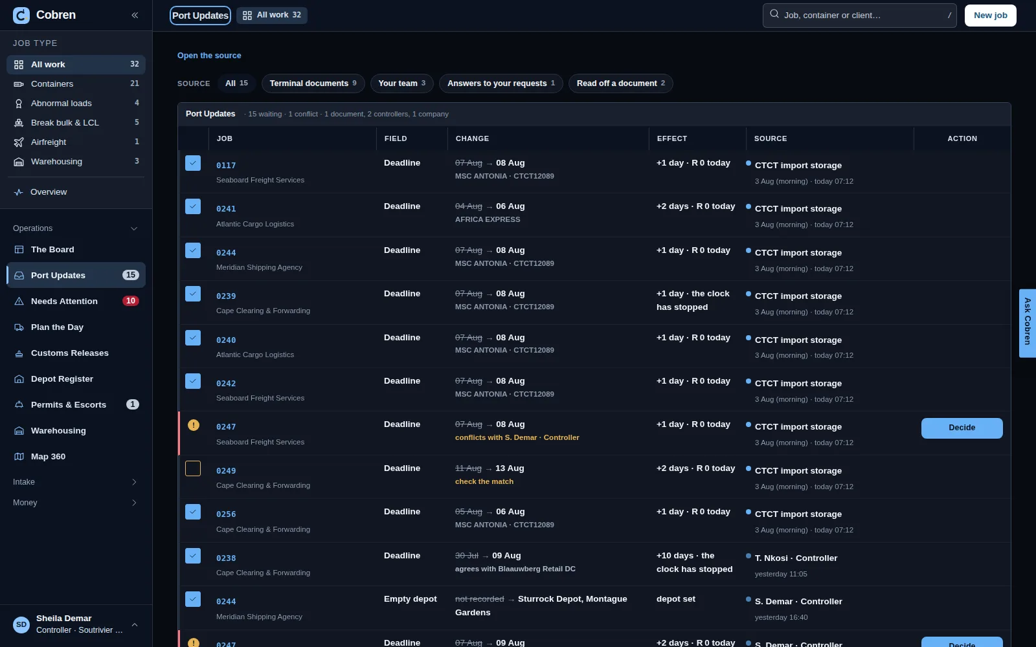Collapse the sidebar with double chevron
This screenshot has width=1036, height=647.
[x=135, y=15]
